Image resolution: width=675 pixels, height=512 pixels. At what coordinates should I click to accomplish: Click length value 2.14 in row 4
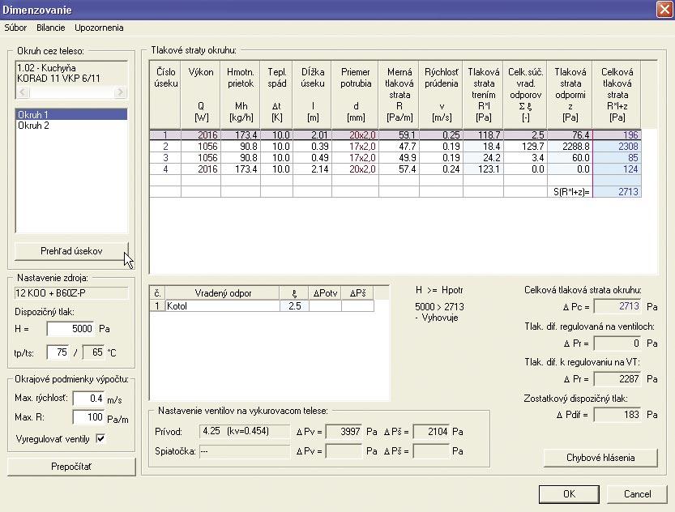coord(313,169)
